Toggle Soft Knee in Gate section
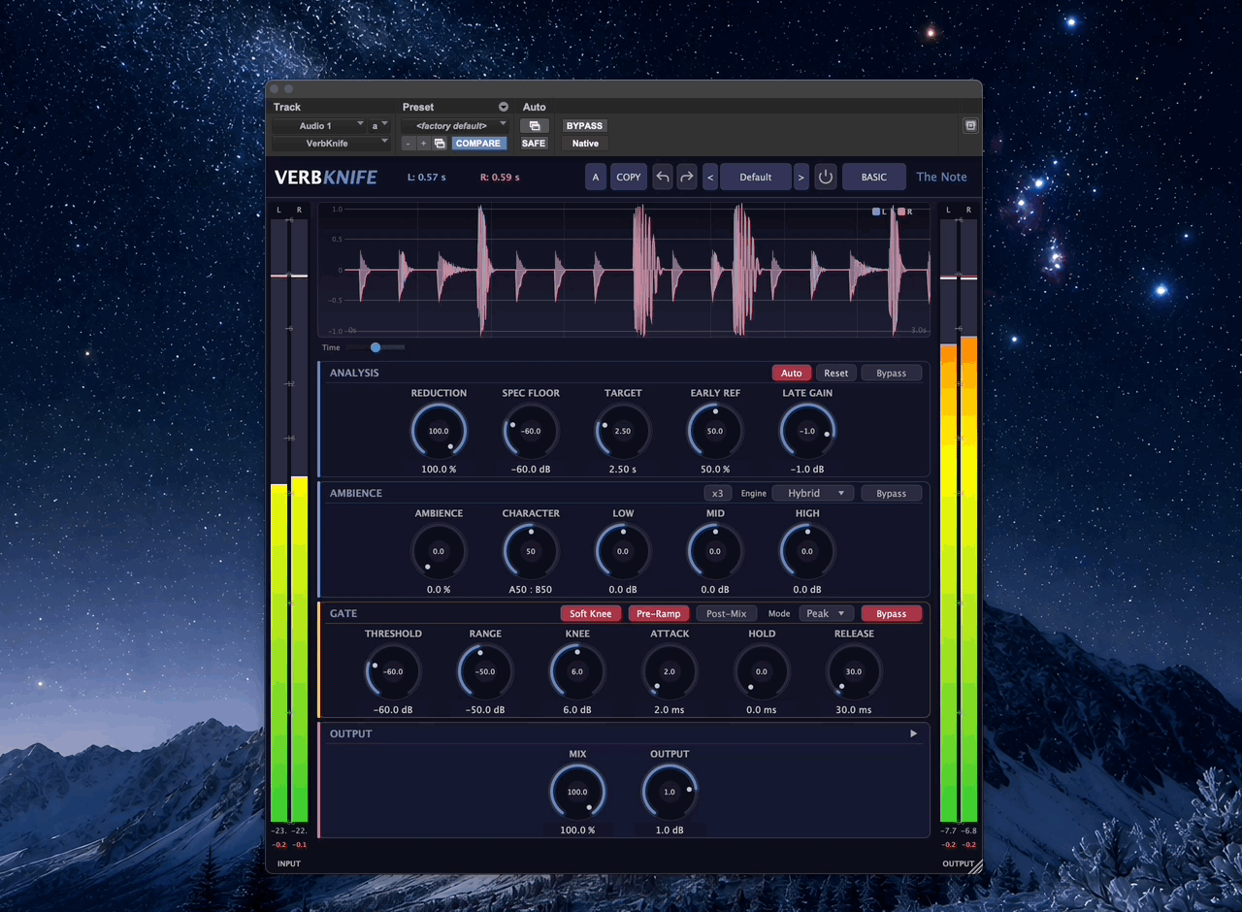Screen dimensions: 1242x912 tap(591, 613)
